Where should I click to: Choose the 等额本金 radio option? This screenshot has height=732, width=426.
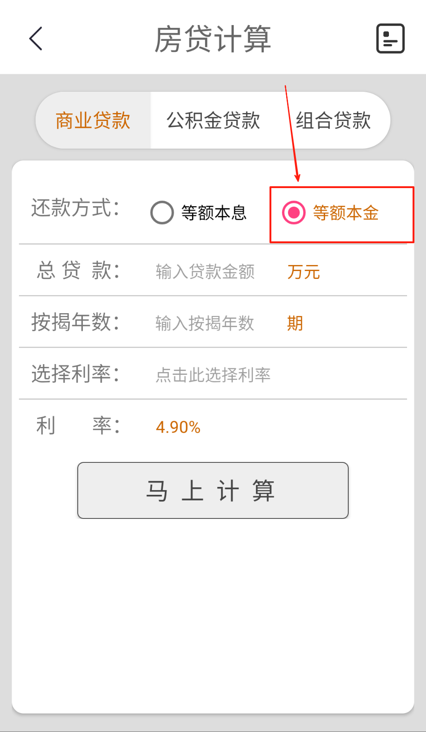point(294,213)
